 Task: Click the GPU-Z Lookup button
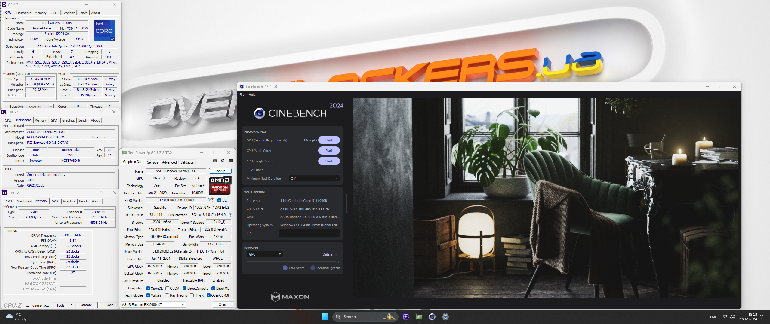(220, 171)
